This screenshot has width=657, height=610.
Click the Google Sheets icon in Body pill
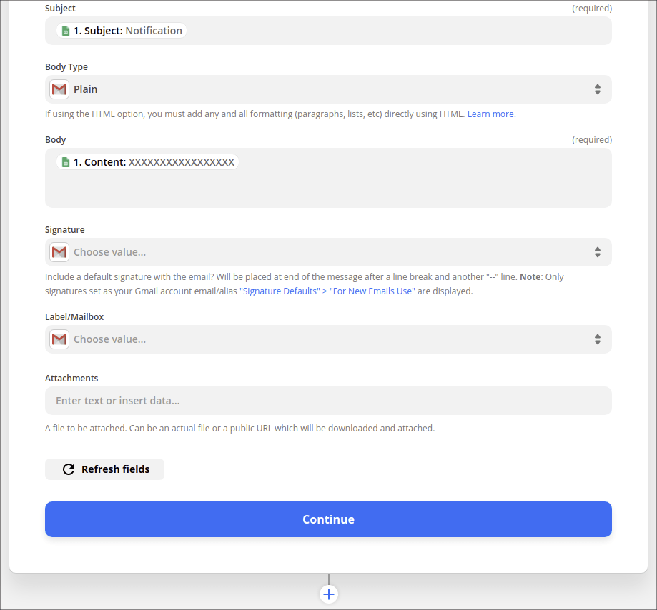pyautogui.click(x=65, y=162)
